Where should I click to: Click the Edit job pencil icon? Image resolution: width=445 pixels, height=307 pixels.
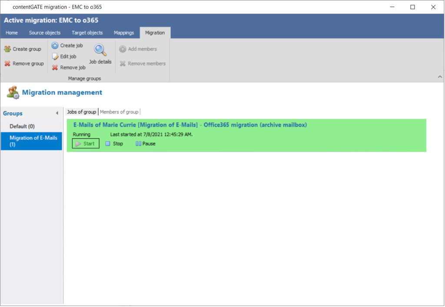(55, 57)
